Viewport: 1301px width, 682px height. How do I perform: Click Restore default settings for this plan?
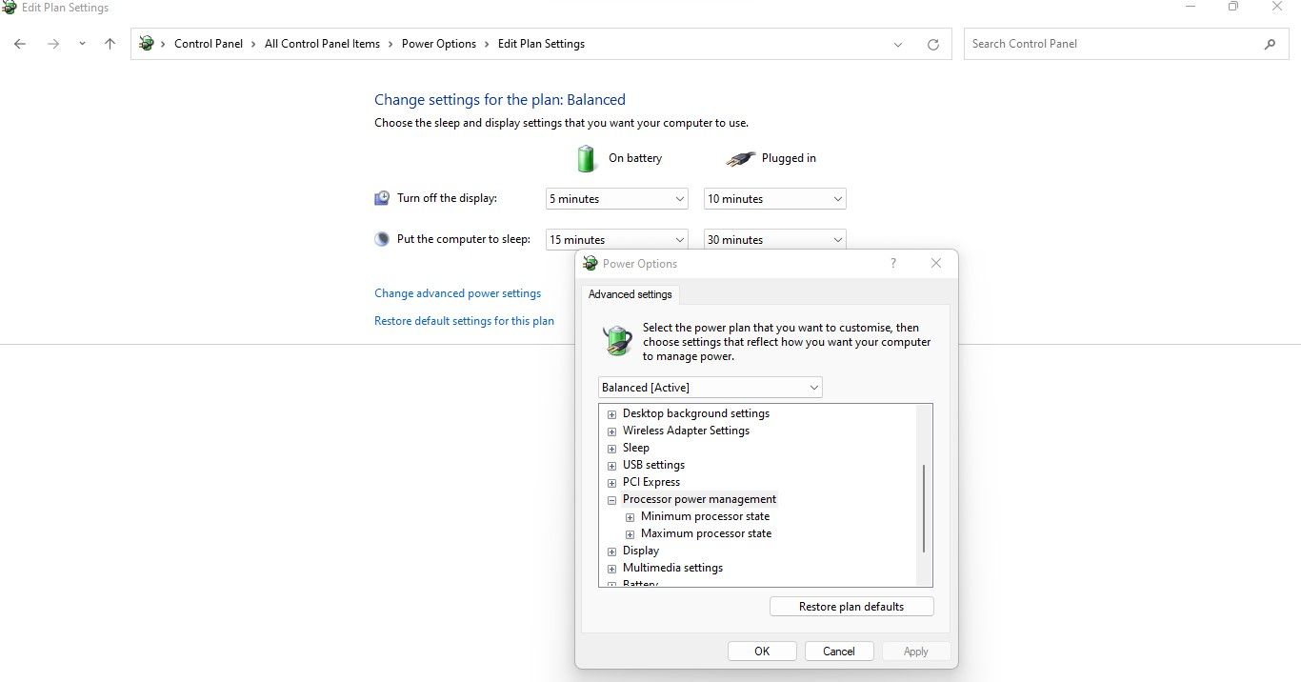pyautogui.click(x=464, y=321)
